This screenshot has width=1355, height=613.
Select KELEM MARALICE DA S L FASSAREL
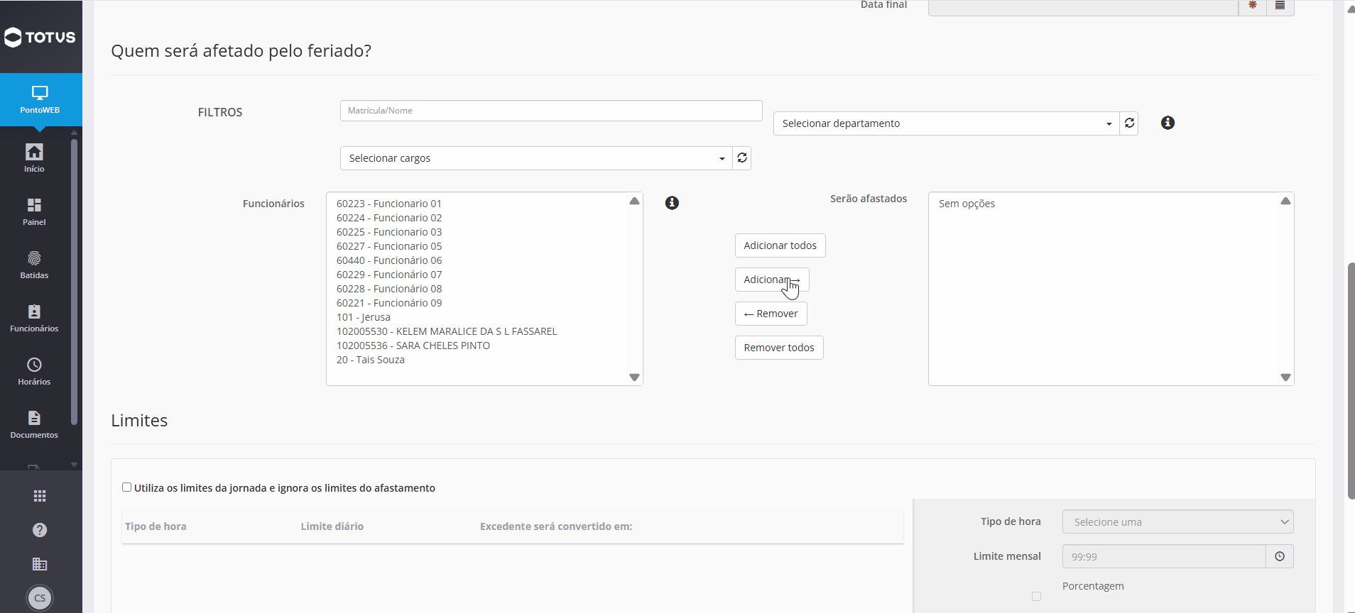[x=447, y=331]
